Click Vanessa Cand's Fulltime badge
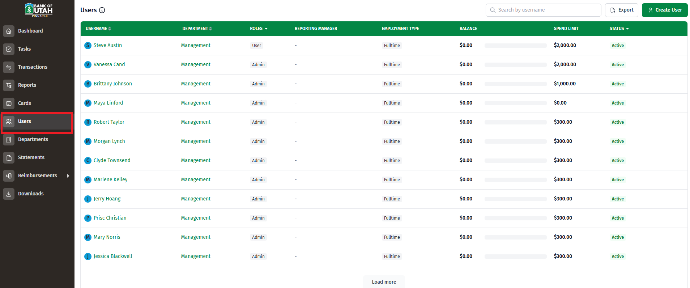690x288 pixels. (x=392, y=65)
